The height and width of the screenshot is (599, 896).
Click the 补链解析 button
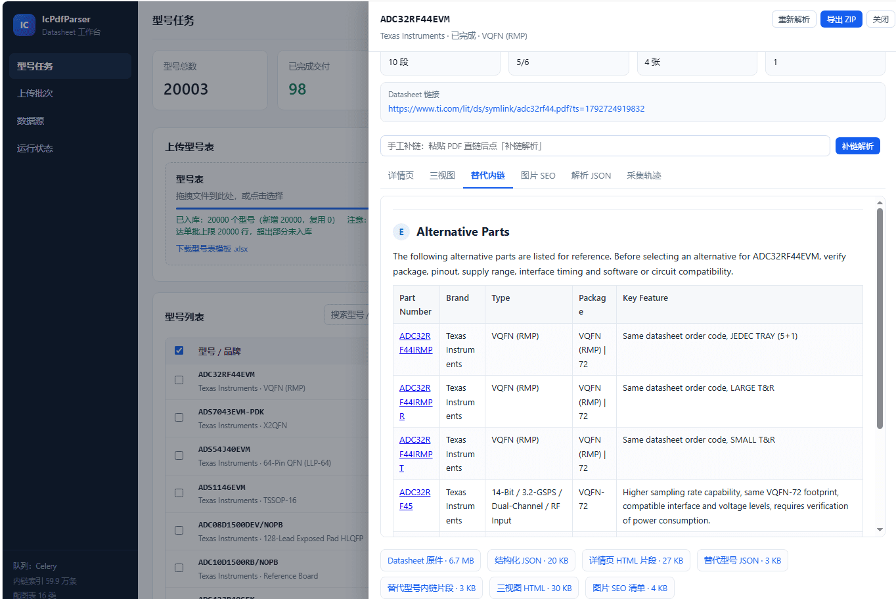[x=858, y=146]
